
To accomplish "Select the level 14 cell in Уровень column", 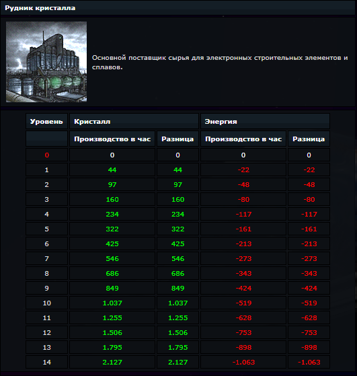I will [x=46, y=363].
